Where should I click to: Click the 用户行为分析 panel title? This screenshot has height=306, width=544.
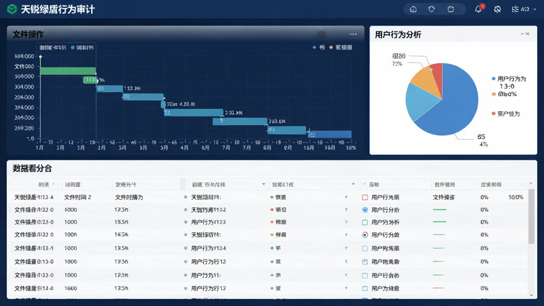pos(398,35)
